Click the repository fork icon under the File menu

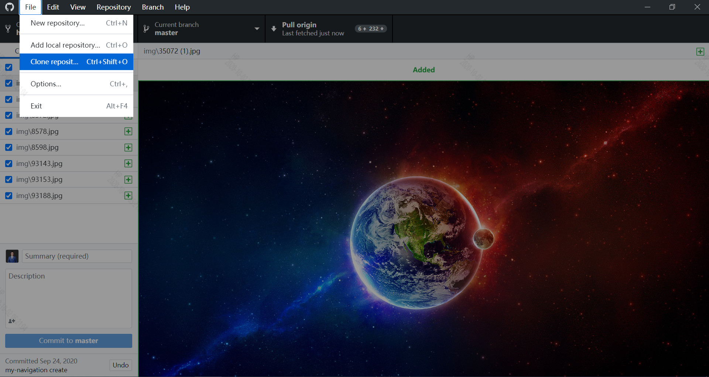coord(8,29)
